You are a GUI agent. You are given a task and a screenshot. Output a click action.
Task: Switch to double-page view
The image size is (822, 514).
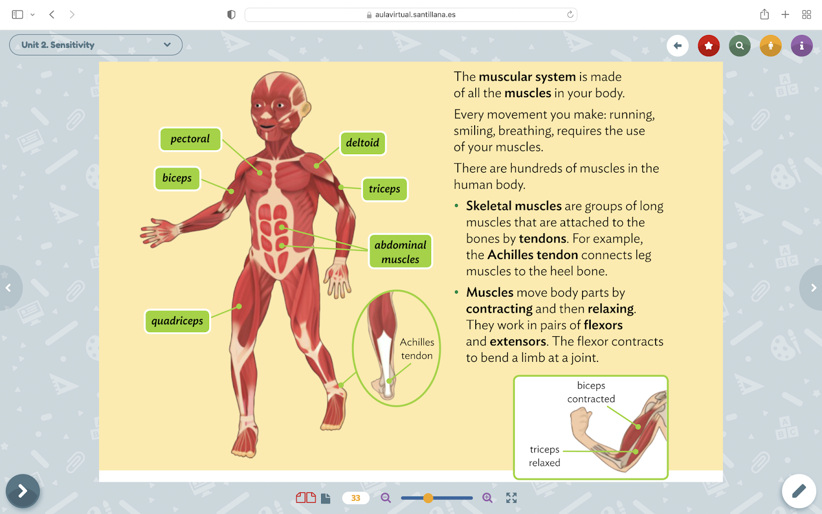[x=306, y=498]
